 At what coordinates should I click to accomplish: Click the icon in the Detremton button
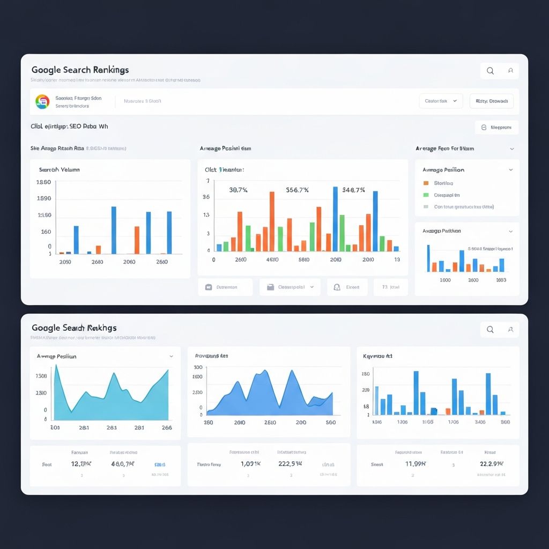pyautogui.click(x=209, y=287)
